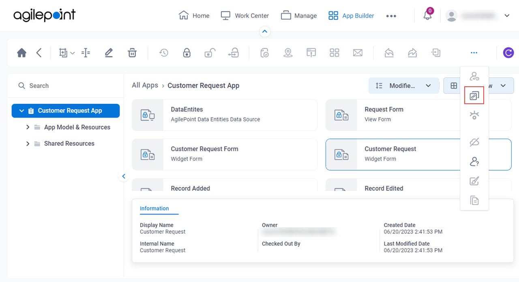Expand the App Model & Resources folder
The height and width of the screenshot is (282, 519).
click(x=28, y=127)
